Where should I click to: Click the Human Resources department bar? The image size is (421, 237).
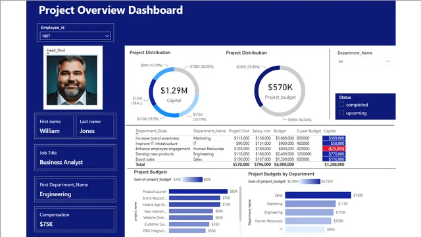coord(309,221)
